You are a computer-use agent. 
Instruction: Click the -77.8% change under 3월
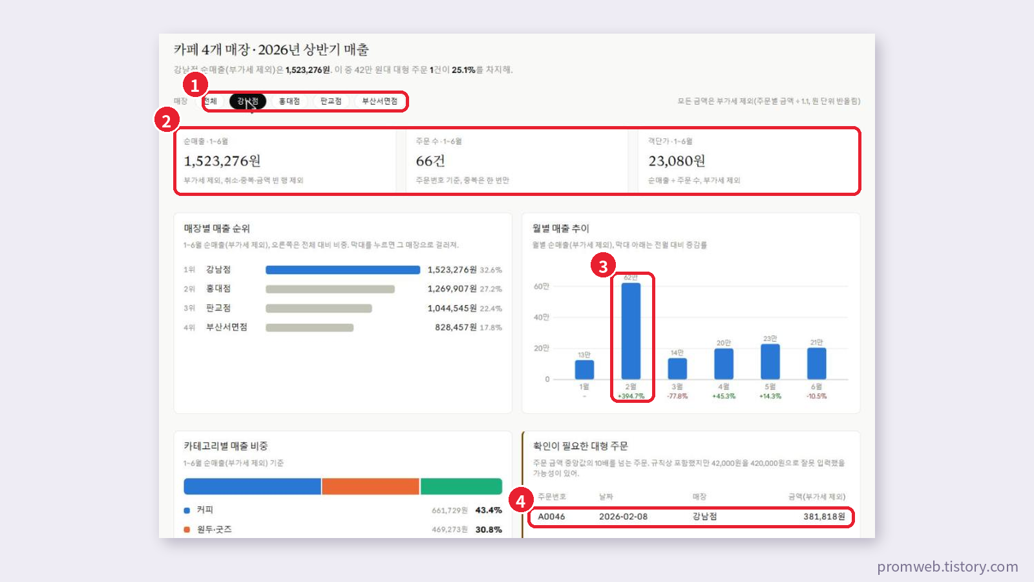point(677,396)
